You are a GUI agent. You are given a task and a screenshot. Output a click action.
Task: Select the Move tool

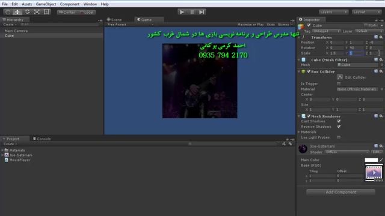pos(17,12)
